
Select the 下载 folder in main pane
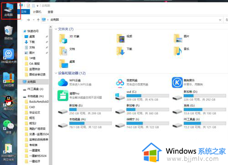[x=124, y=51]
